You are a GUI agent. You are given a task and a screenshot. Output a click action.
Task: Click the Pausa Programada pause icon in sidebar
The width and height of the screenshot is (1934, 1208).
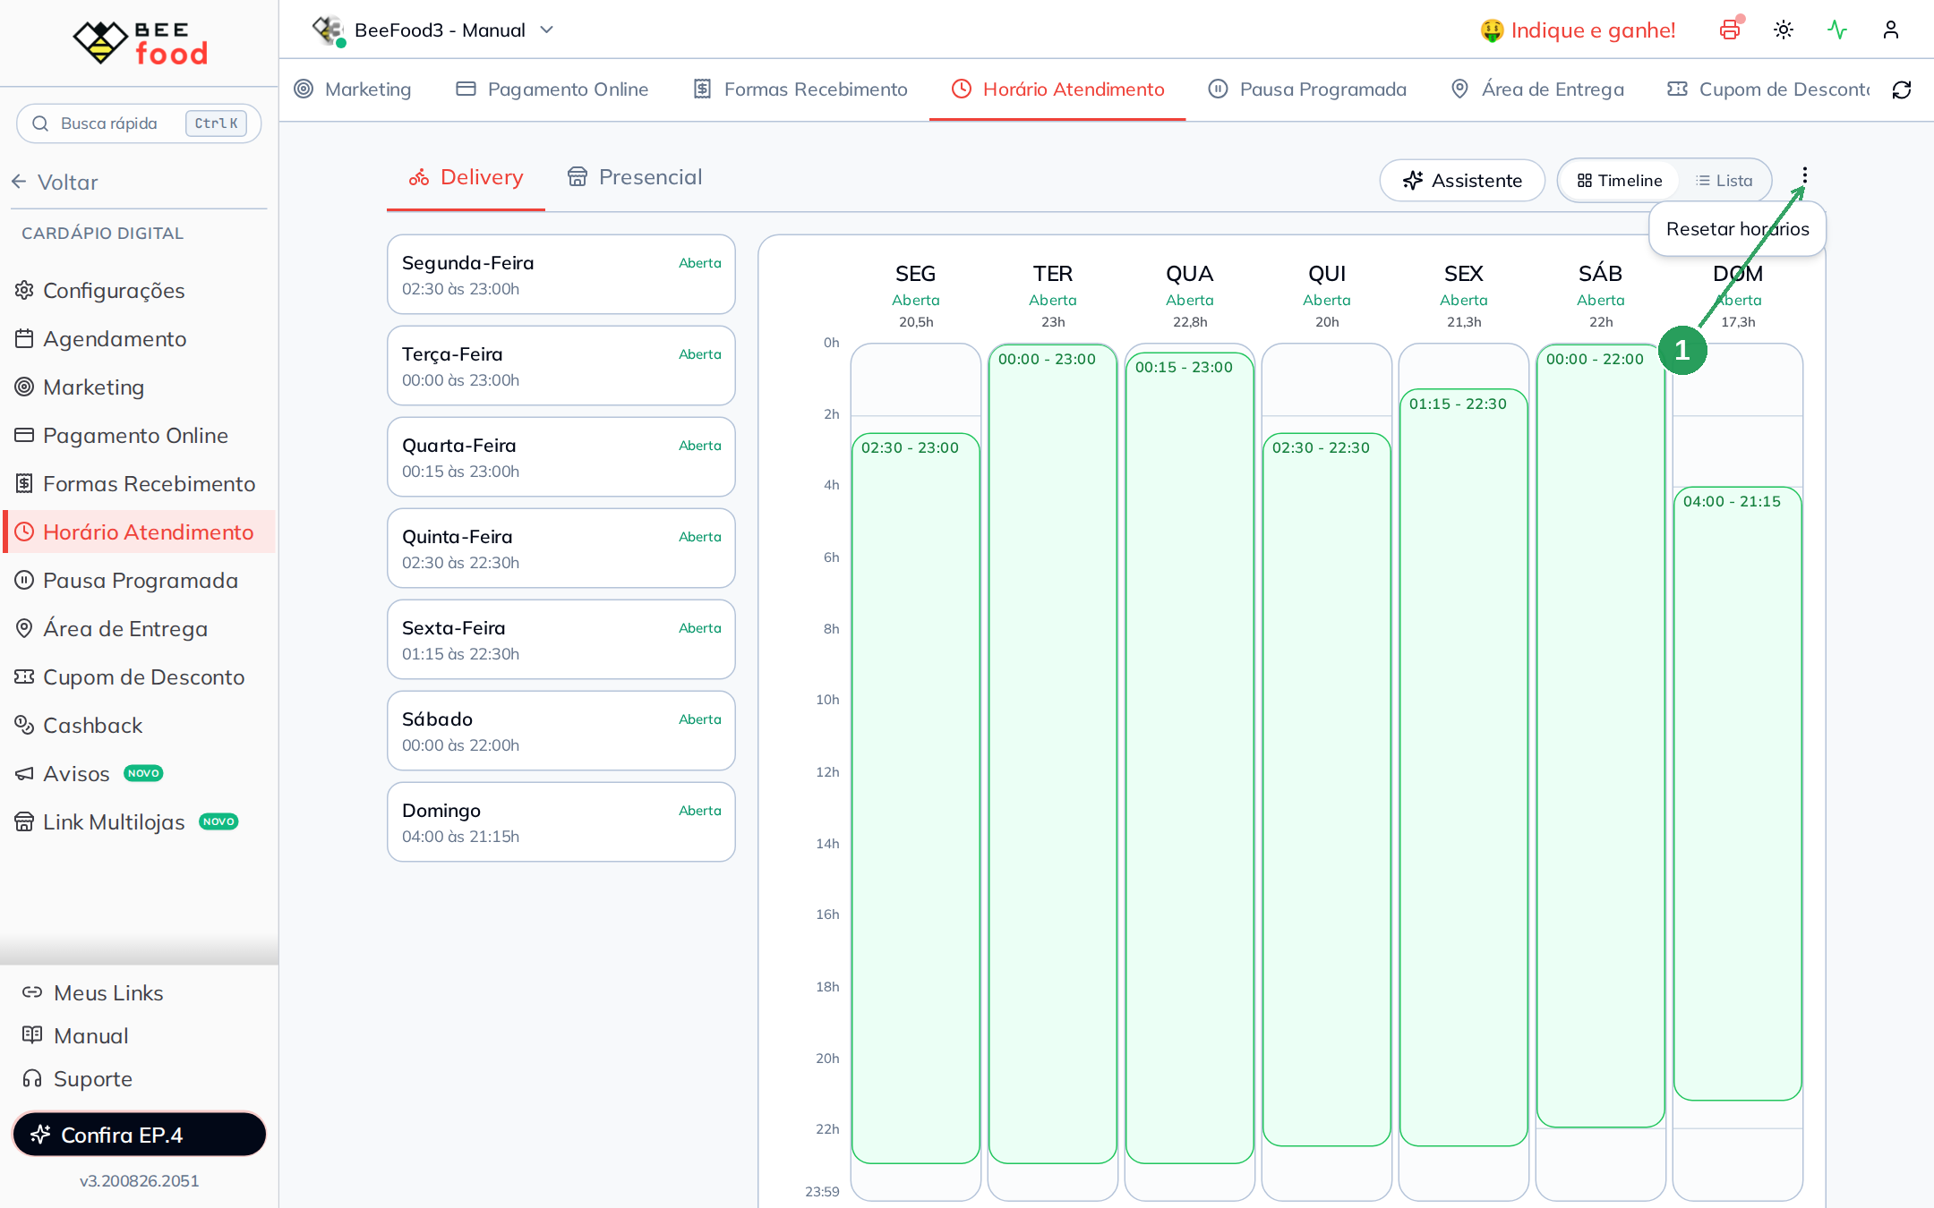click(x=24, y=580)
